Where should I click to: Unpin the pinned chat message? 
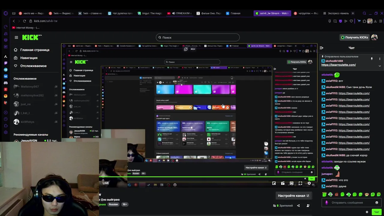coord(372,59)
